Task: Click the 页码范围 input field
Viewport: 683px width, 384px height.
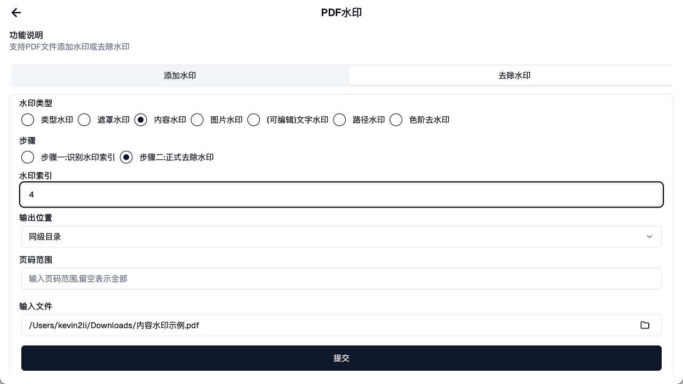Action: tap(341, 279)
